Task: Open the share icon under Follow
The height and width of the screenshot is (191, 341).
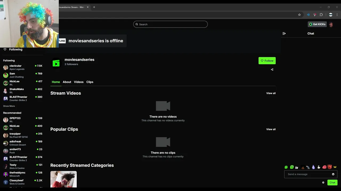Action: (x=272, y=70)
